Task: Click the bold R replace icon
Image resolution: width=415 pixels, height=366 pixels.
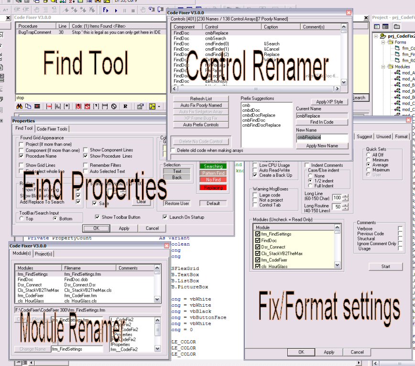Action: (x=125, y=107)
